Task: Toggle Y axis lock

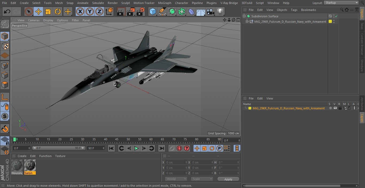Action: click(x=90, y=11)
